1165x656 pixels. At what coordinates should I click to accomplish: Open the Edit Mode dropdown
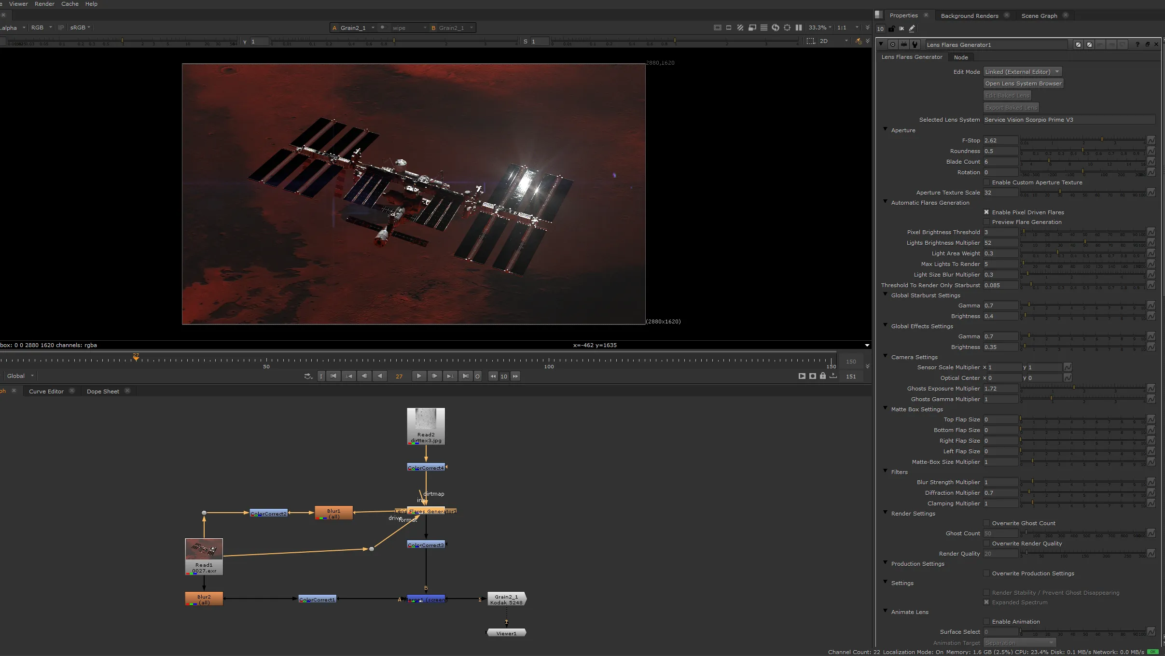[1023, 71]
